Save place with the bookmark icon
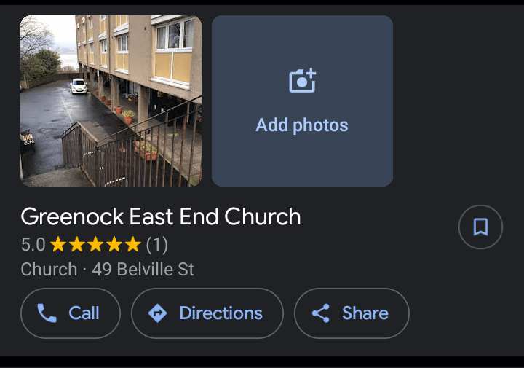Screen dimensions: 524x368 point(480,227)
